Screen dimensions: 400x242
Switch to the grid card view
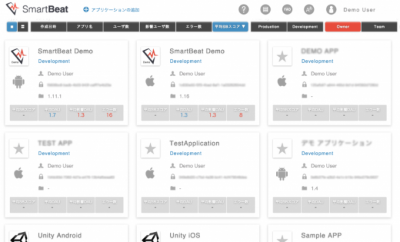coord(12,27)
